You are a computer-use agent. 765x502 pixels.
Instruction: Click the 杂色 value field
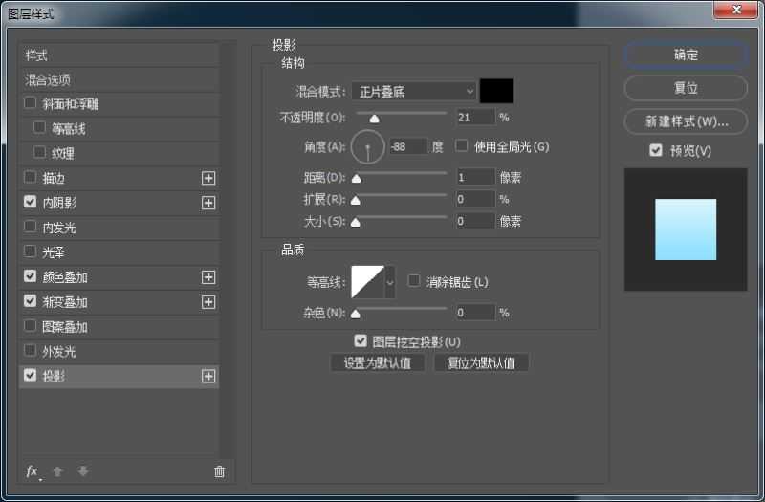[x=475, y=313]
